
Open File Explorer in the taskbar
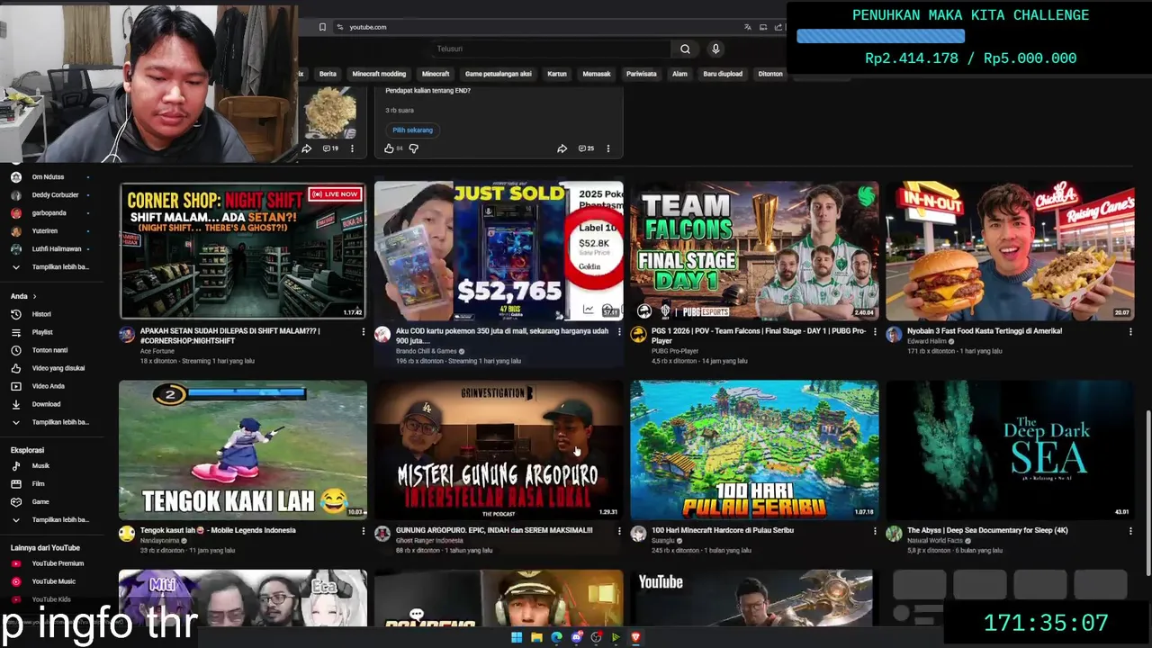point(536,637)
